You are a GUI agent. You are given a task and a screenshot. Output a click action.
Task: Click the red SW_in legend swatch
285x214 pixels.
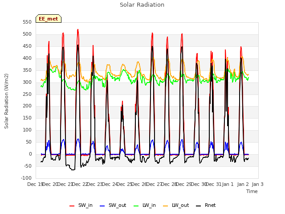[x=72, y=206]
